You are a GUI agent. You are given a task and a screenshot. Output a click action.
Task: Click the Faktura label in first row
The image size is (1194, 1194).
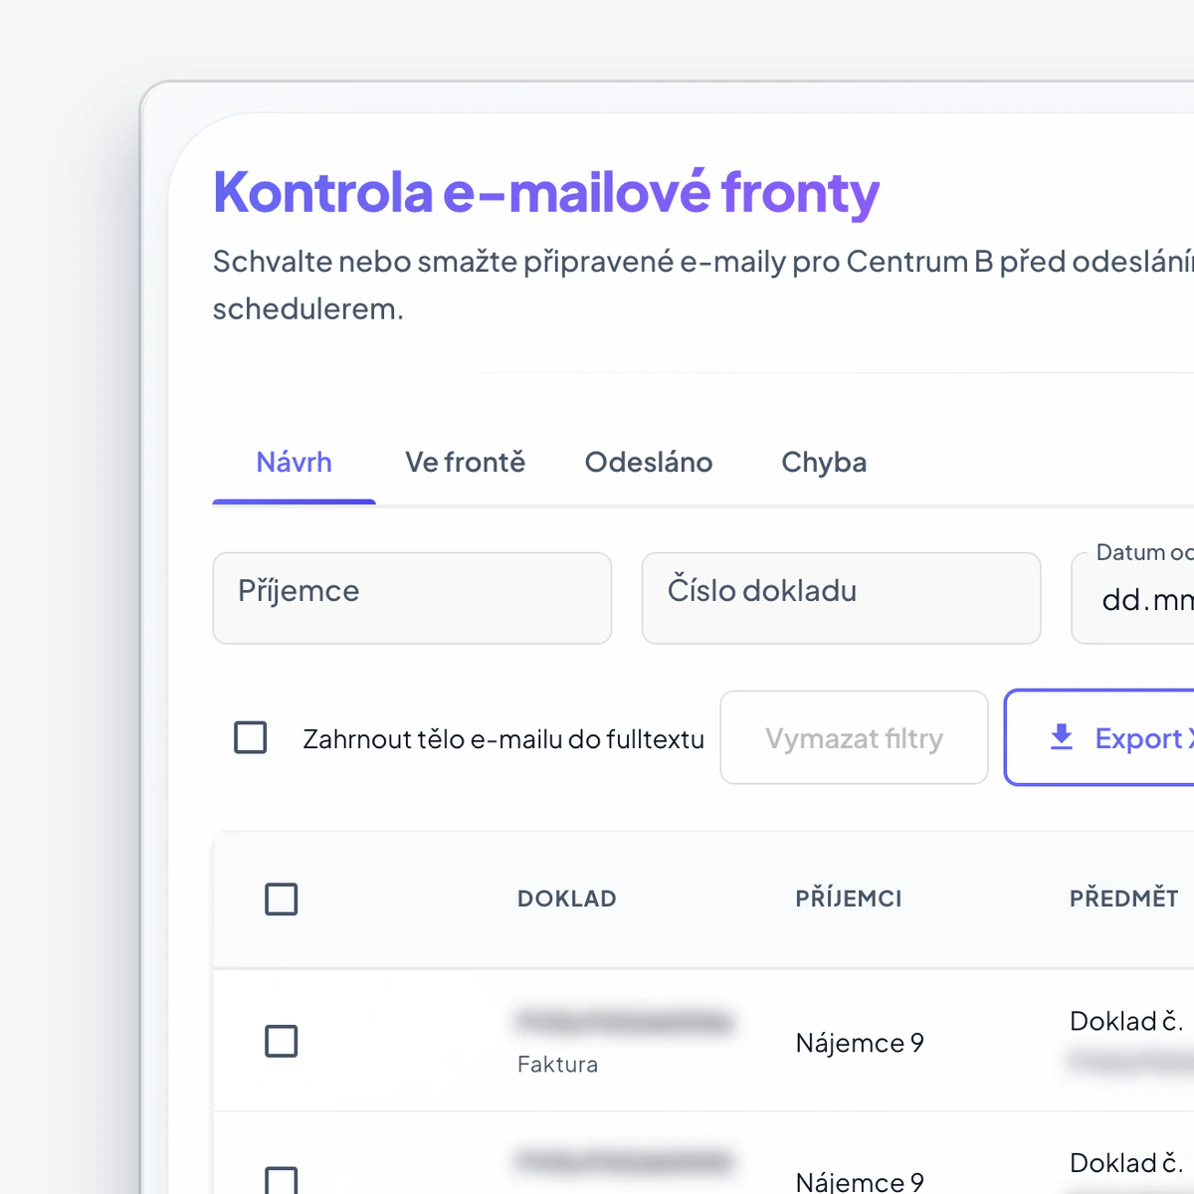click(557, 1065)
